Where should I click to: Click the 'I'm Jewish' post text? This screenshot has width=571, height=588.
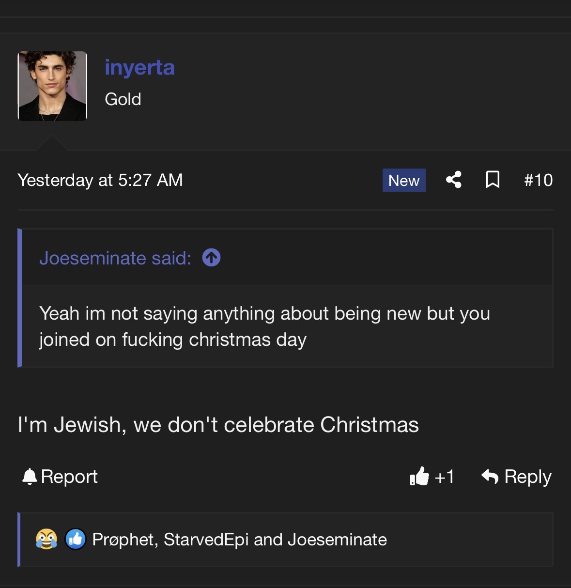point(218,425)
